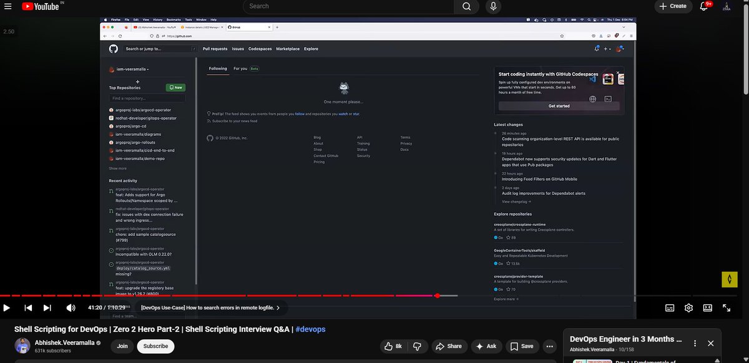The width and height of the screenshot is (749, 363).
Task: Switch to theater mode
Action: [708, 307]
